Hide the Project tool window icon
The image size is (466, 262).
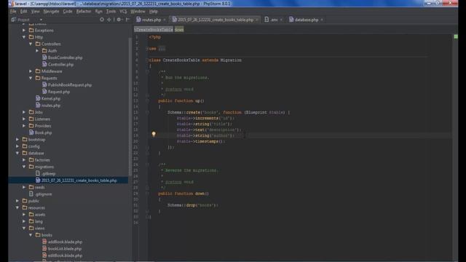[x=128, y=20]
